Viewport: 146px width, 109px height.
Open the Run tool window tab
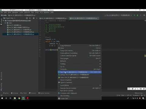pyautogui.click(x=6, y=93)
